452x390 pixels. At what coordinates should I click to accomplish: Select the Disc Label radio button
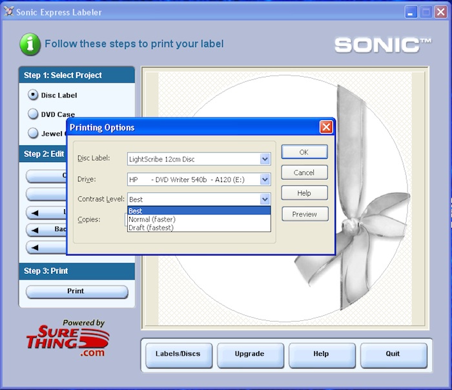[x=33, y=95]
